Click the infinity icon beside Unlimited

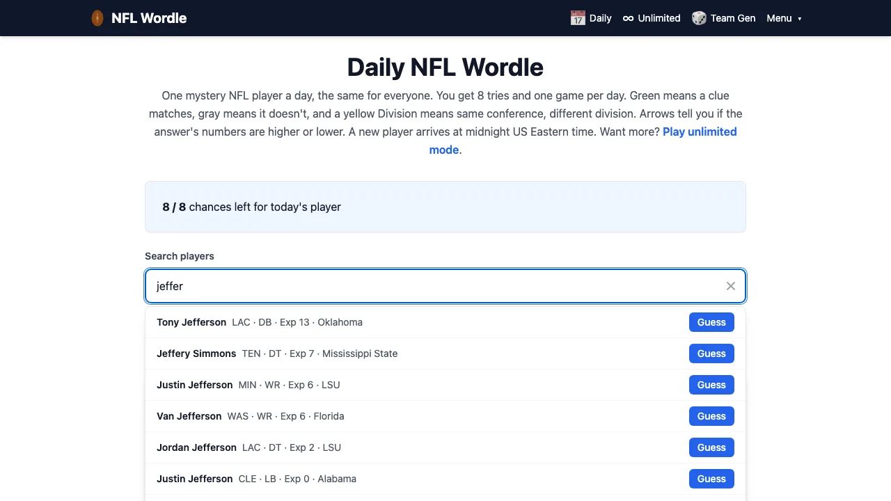click(x=628, y=18)
